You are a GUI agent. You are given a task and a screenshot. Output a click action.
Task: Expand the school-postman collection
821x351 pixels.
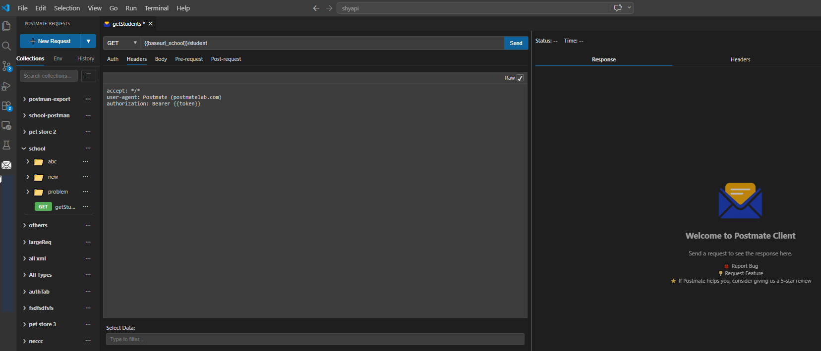click(24, 115)
